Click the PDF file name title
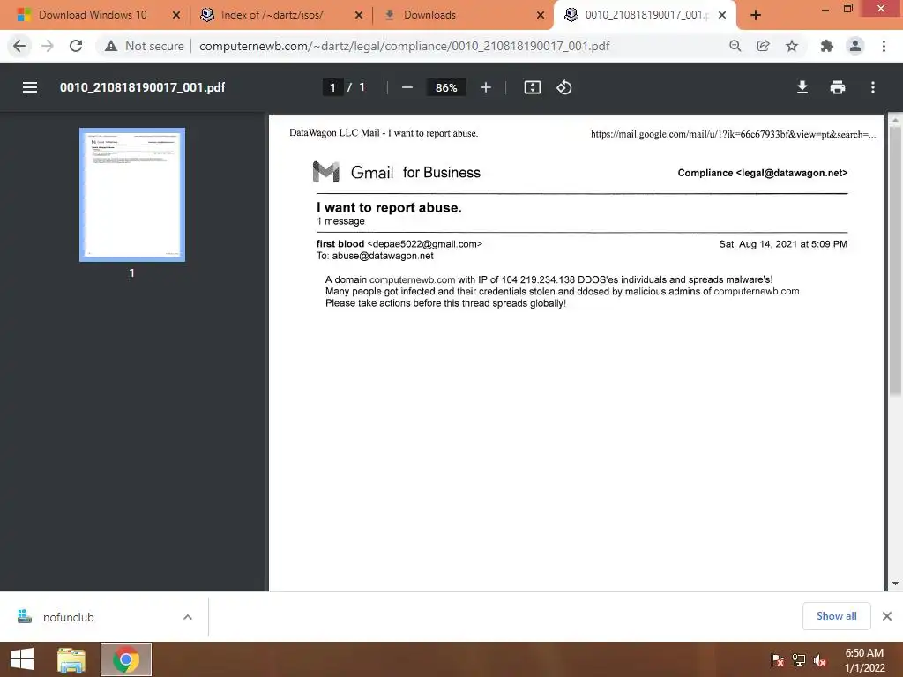 pyautogui.click(x=142, y=87)
